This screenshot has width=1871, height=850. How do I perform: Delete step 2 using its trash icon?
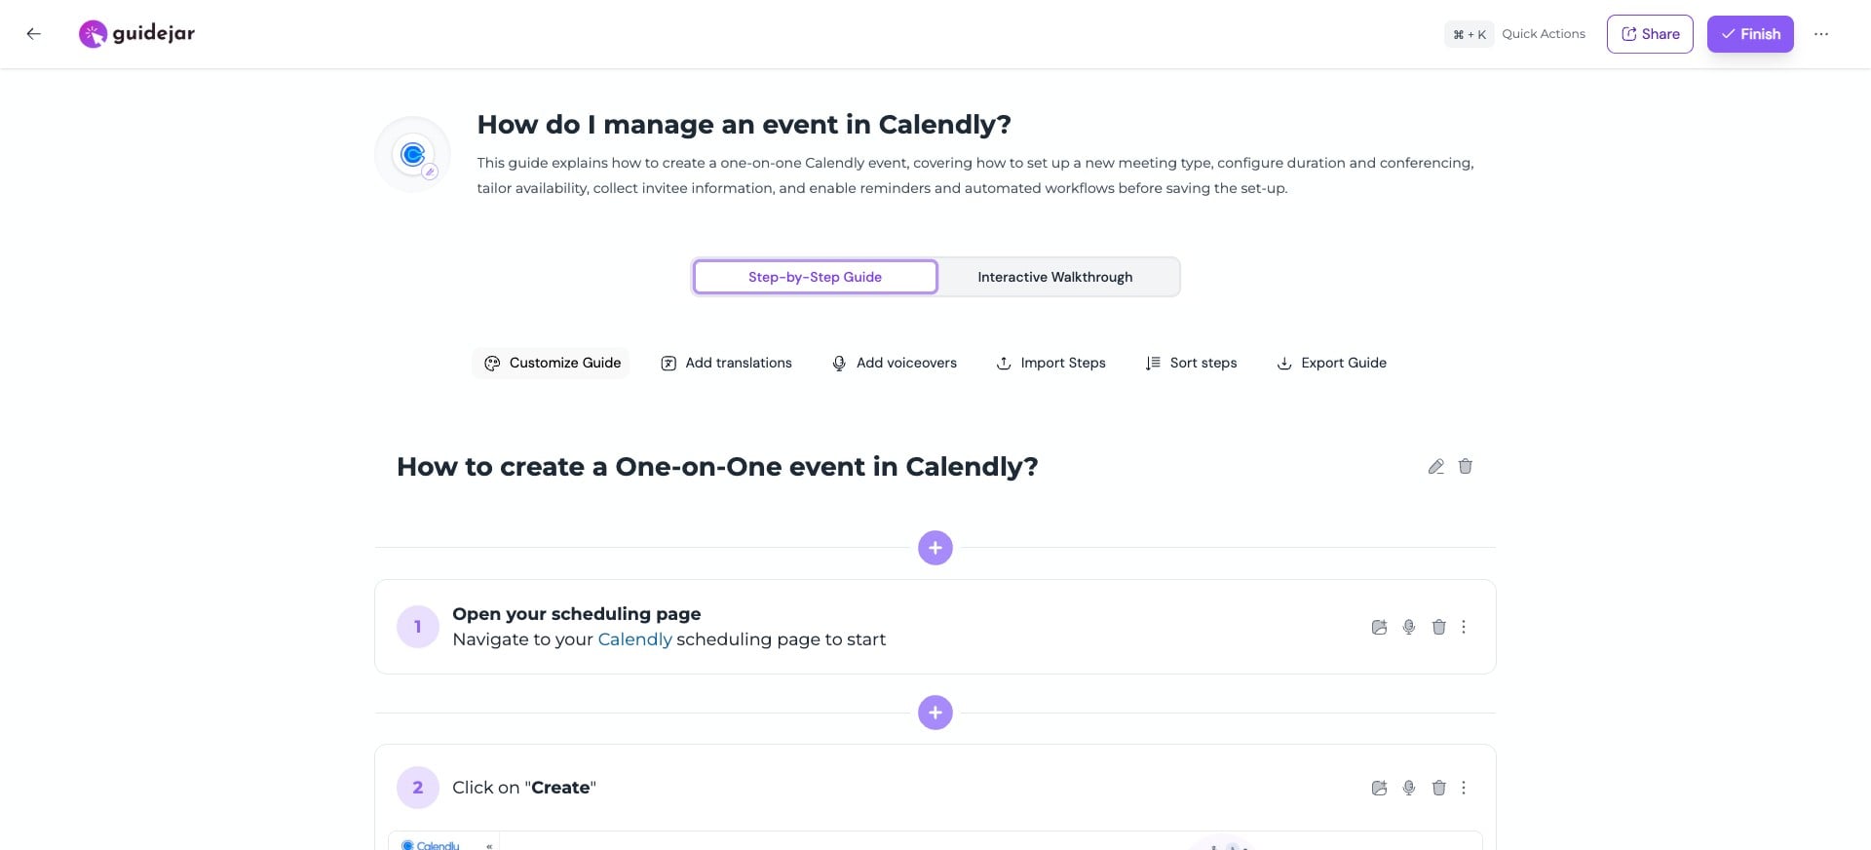[1438, 788]
